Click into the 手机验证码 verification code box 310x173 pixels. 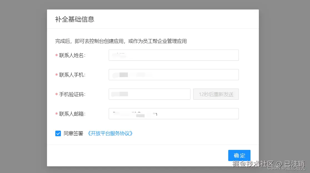click(x=149, y=94)
